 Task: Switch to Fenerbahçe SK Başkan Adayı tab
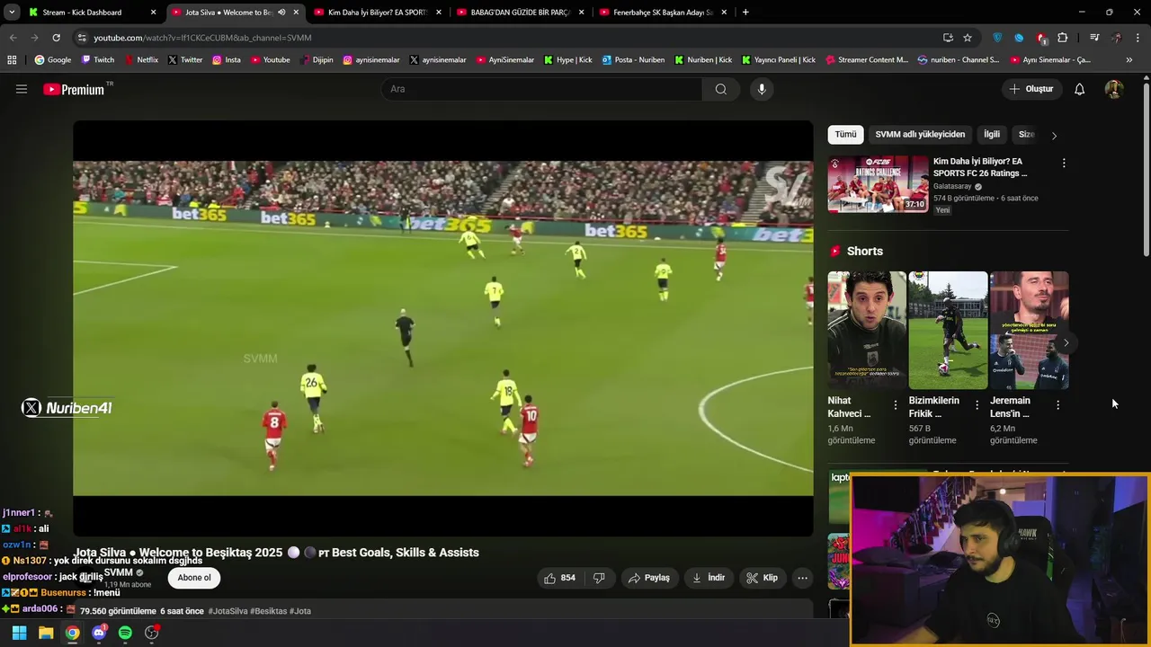(x=663, y=13)
